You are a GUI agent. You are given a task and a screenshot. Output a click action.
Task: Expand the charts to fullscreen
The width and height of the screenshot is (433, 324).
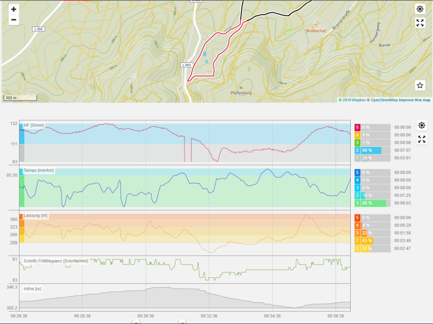tap(422, 139)
